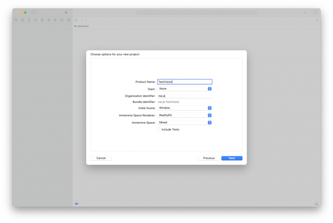Screen dimensions: 333x223
Task: Go back with the left chevron
Action: click(82, 20)
